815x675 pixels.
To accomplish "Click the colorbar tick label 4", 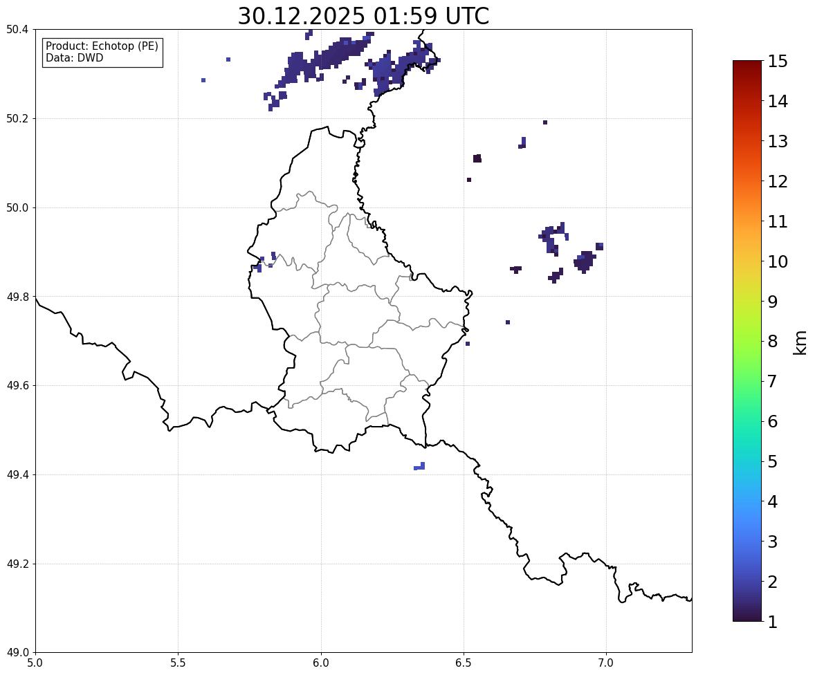I will pyautogui.click(x=773, y=501).
